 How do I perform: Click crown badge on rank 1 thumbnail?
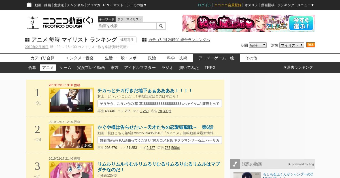(53, 92)
